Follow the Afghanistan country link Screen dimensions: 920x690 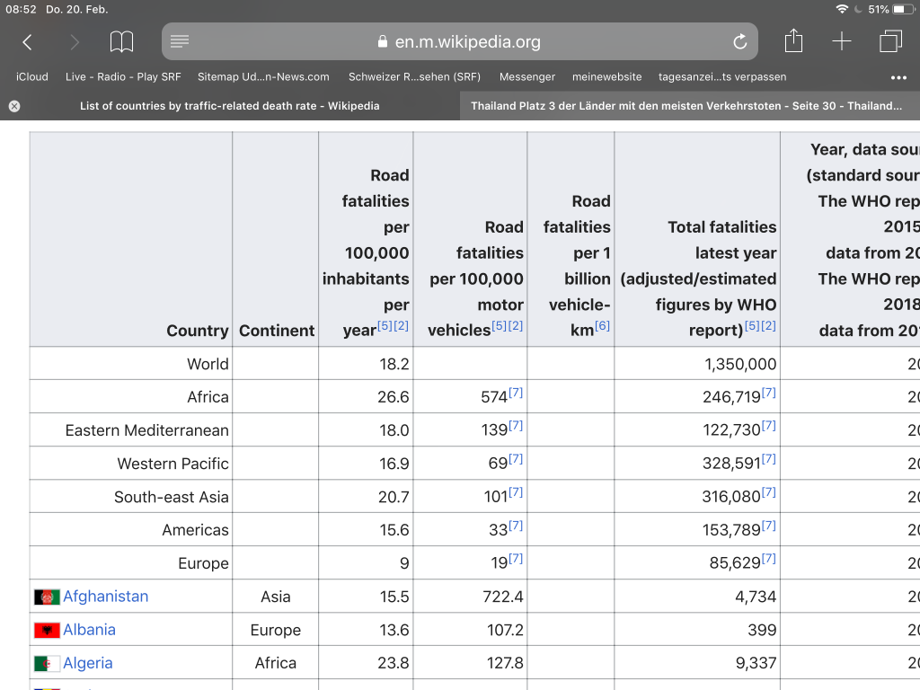point(106,597)
